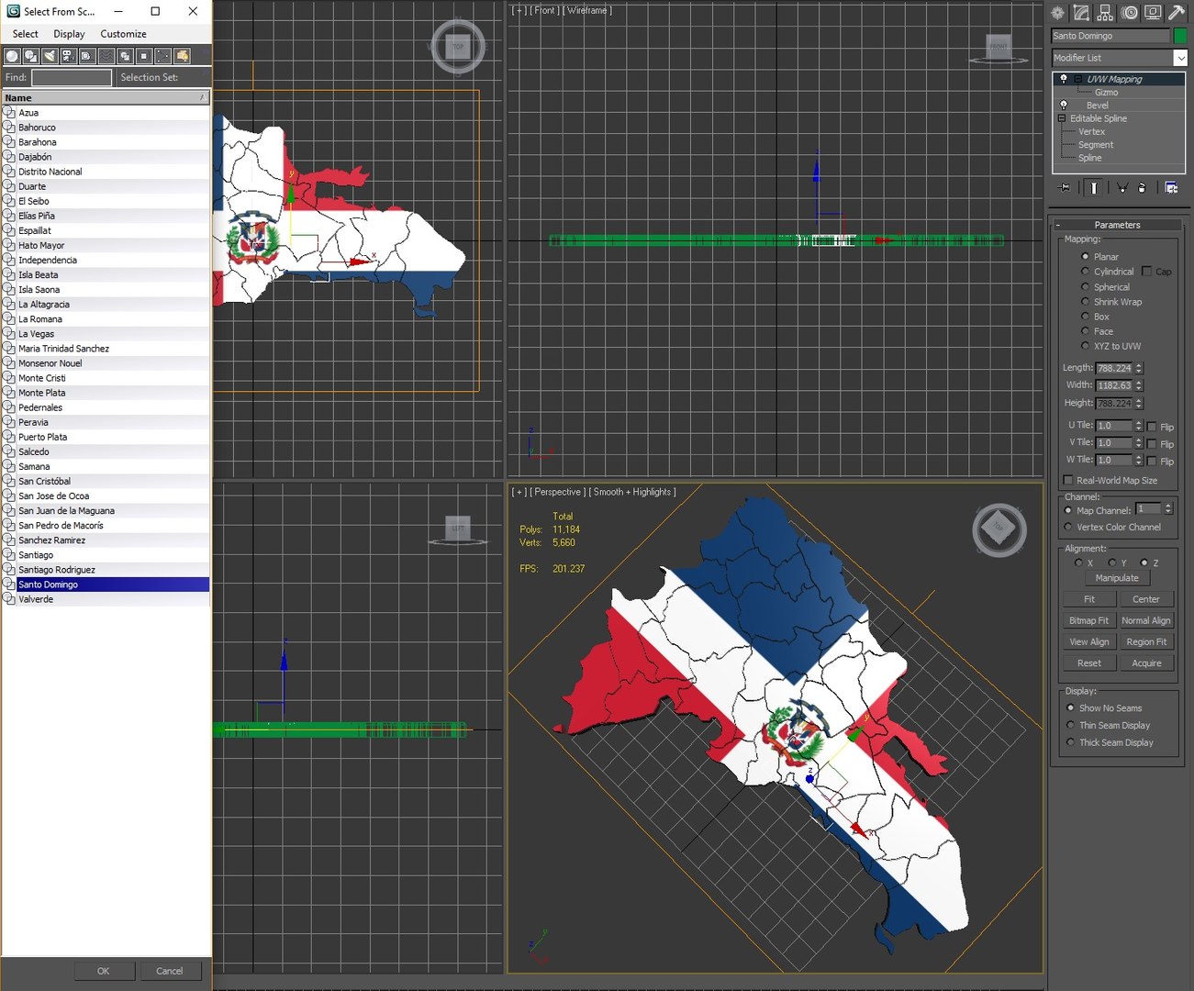
Task: Enable the Real-World Map Size checkbox
Action: (1067, 480)
